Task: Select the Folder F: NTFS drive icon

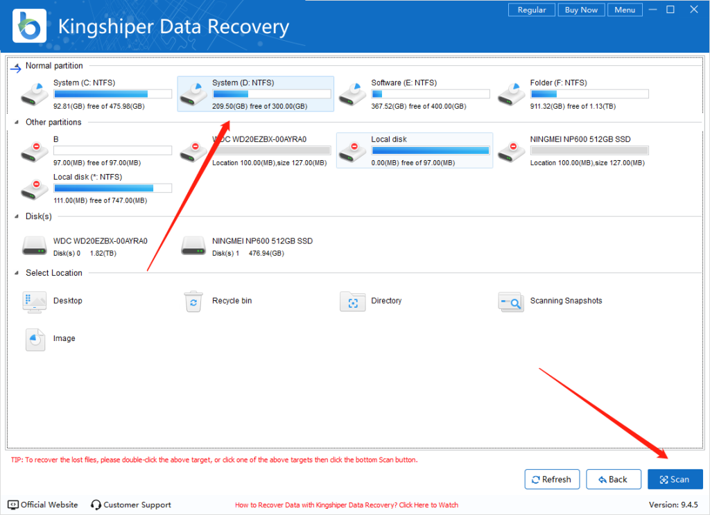Action: point(511,94)
